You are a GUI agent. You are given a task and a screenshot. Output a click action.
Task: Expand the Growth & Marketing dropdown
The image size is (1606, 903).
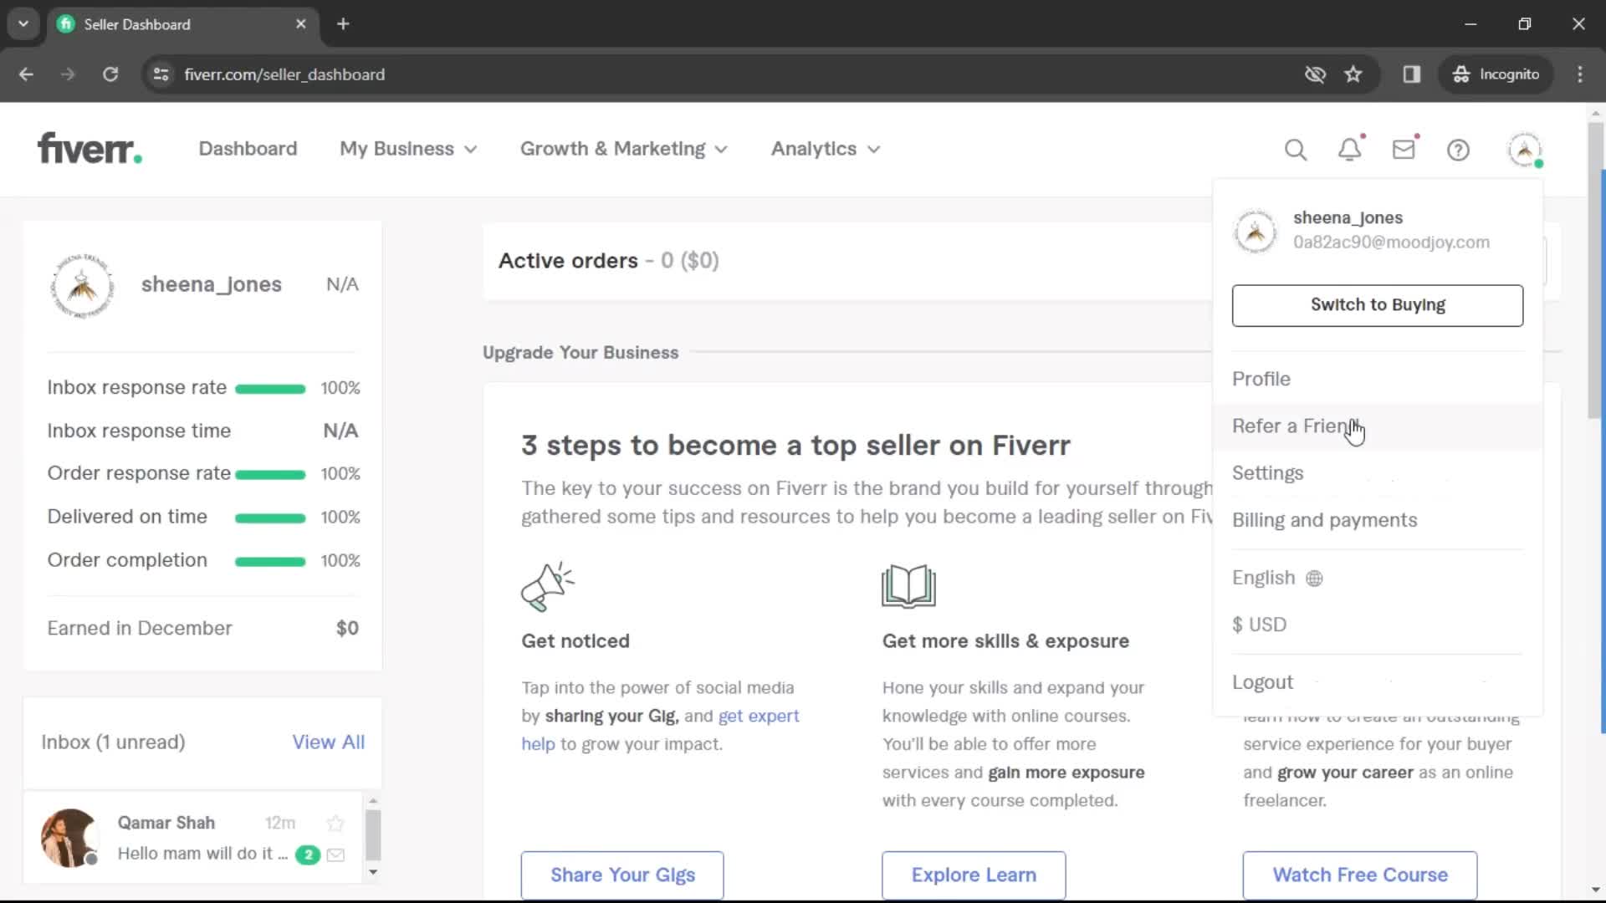click(x=623, y=149)
